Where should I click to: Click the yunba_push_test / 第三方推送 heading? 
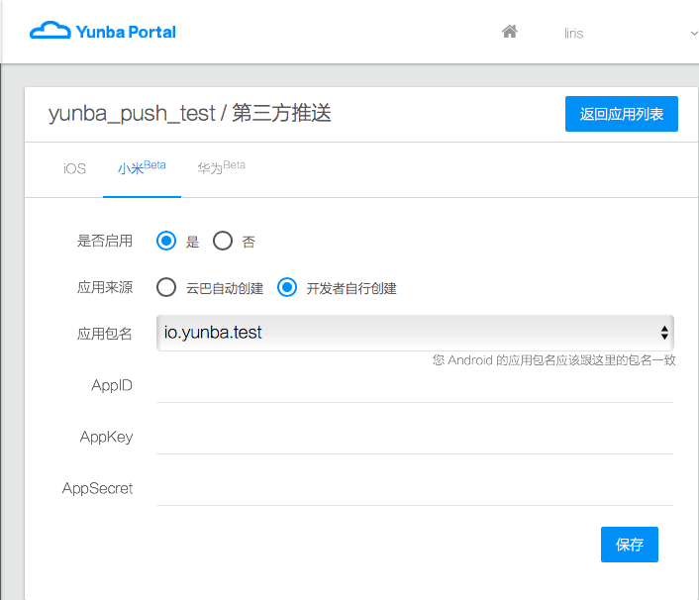click(190, 113)
